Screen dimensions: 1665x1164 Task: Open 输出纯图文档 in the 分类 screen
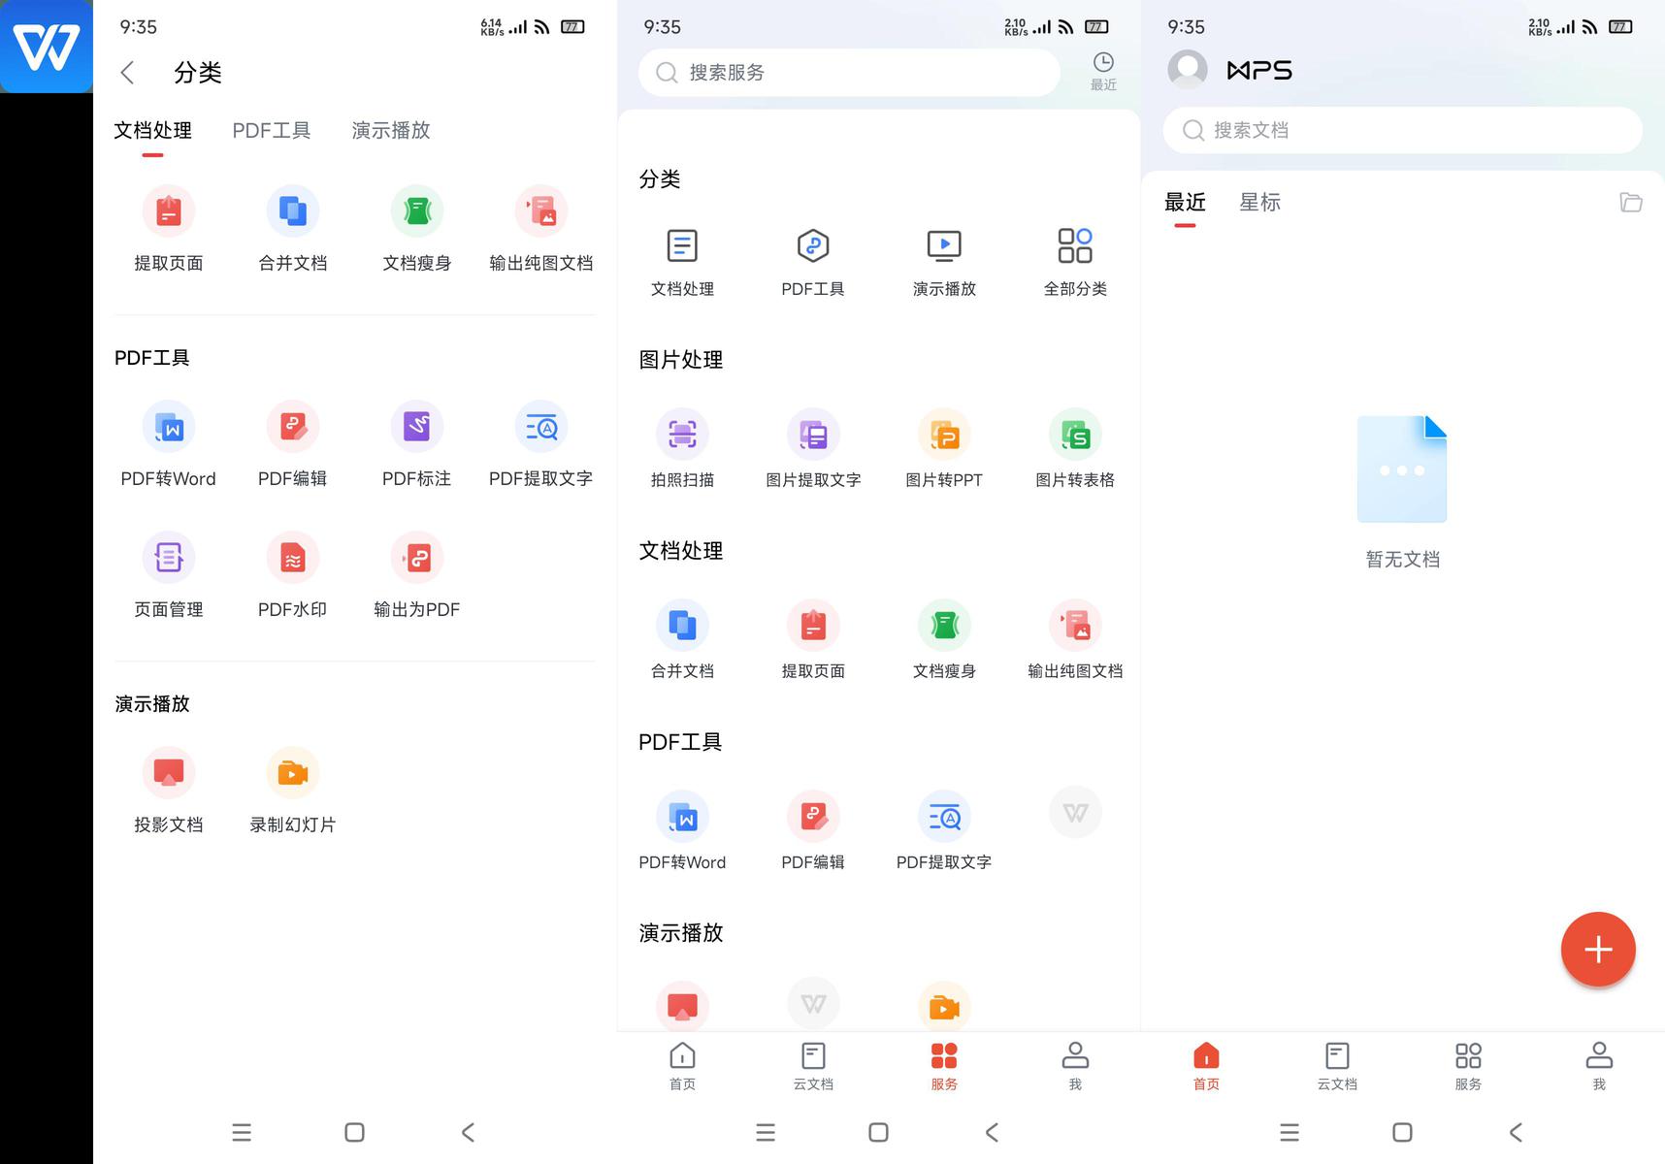[541, 229]
